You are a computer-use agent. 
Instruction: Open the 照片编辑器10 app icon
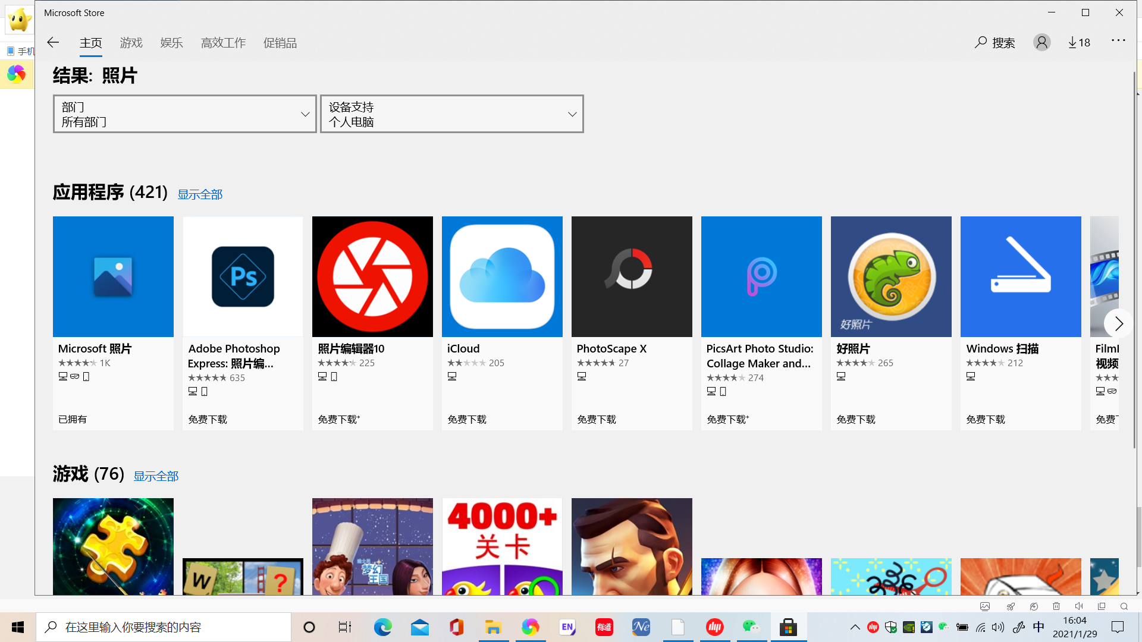tap(372, 276)
